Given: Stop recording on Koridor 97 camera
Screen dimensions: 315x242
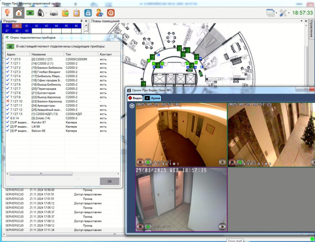Looking at the screenshot, I should [140, 162].
